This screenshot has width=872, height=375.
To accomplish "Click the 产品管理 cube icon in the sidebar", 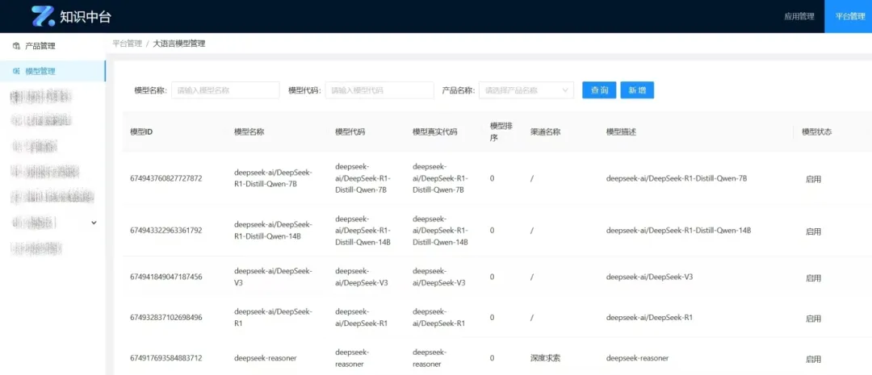I will pyautogui.click(x=16, y=46).
